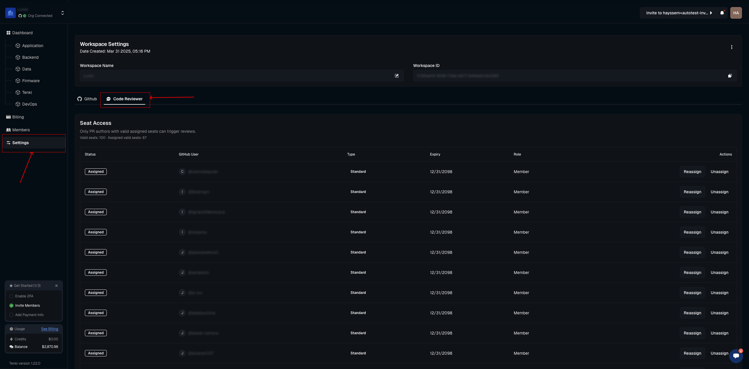The image size is (749, 369).
Task: Click the edit Workspace Name pencil icon
Action: [x=397, y=76]
